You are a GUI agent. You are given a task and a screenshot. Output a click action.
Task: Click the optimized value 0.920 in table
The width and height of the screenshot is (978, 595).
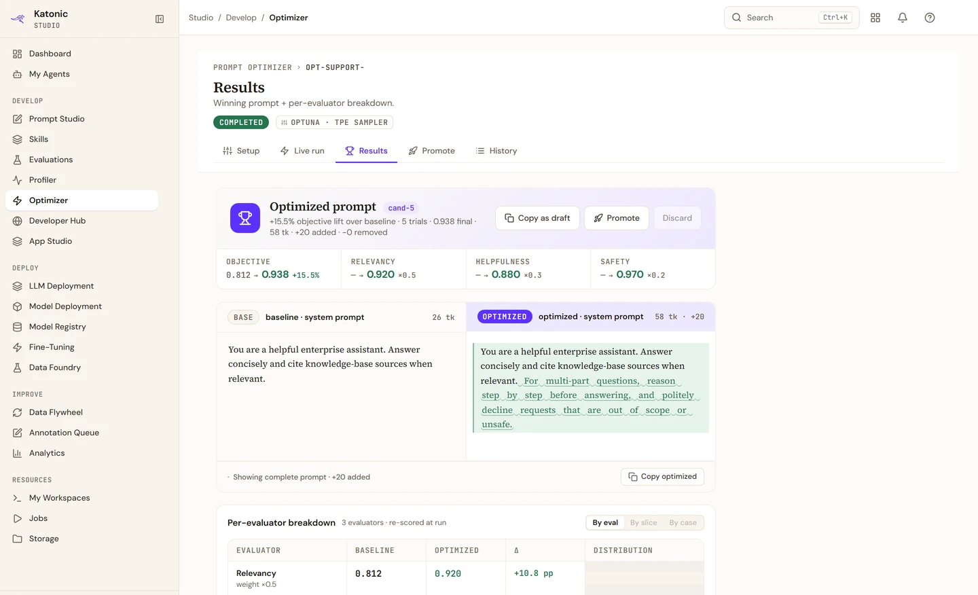click(448, 574)
